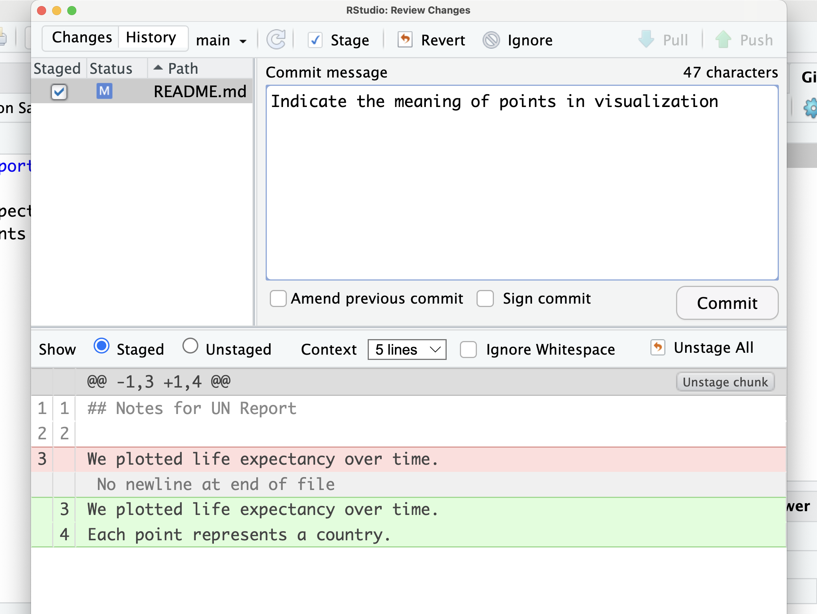Click the Commit button
Screen dimensions: 817x614
click(727, 303)
